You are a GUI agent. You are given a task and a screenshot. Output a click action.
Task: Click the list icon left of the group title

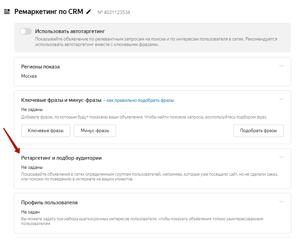(6, 12)
